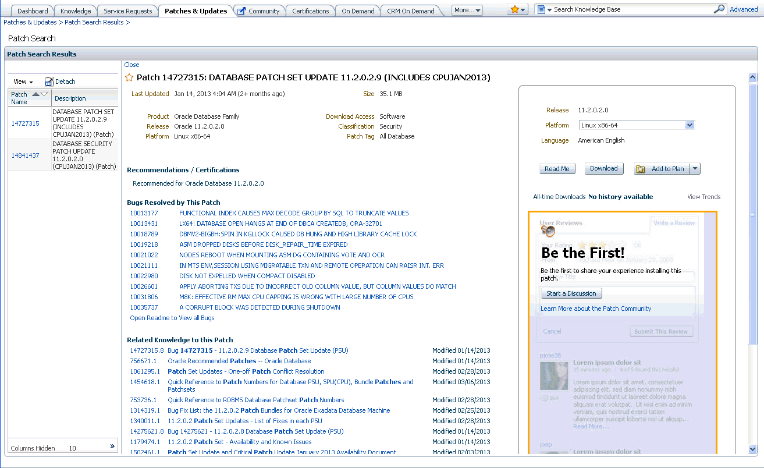Click the Advanced search link

click(x=744, y=9)
